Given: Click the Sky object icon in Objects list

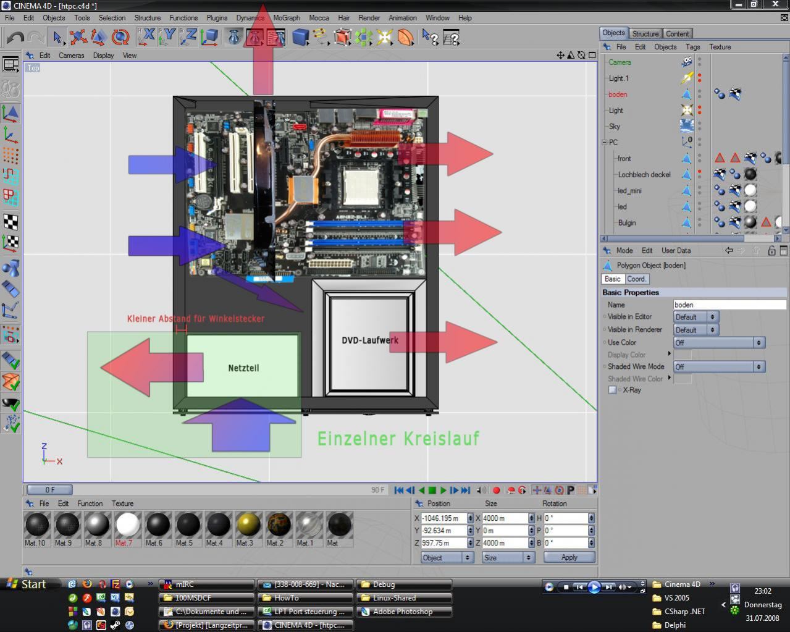Looking at the screenshot, I should coord(687,126).
